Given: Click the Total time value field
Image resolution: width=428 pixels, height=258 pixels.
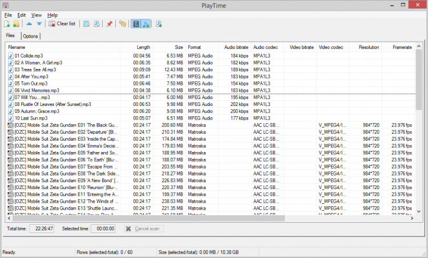Looking at the screenshot, I should click(42, 228).
